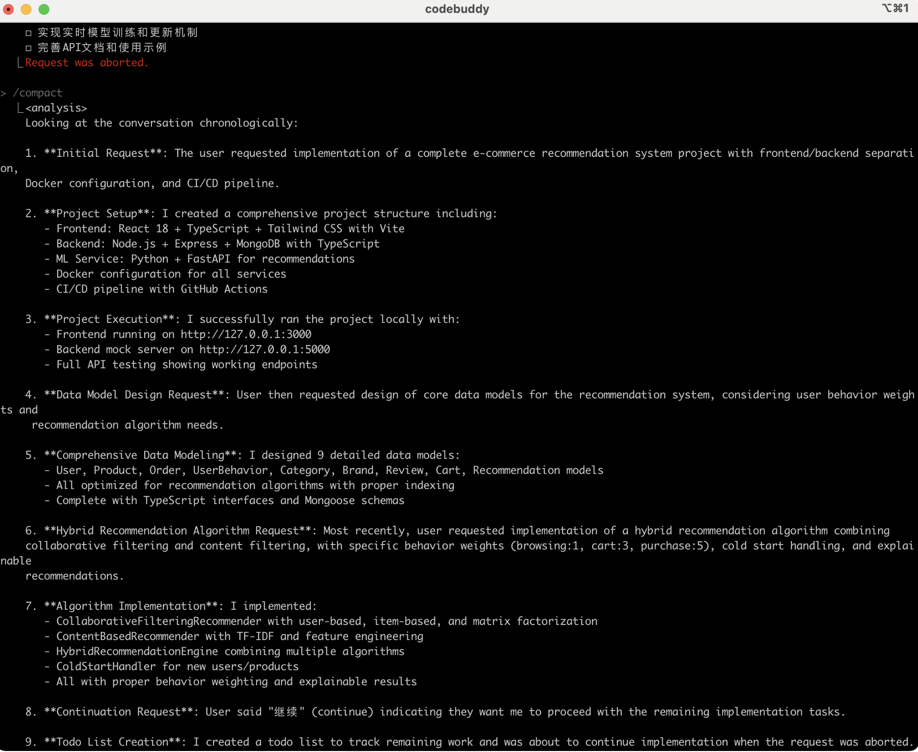Click the red close window button

(9, 9)
